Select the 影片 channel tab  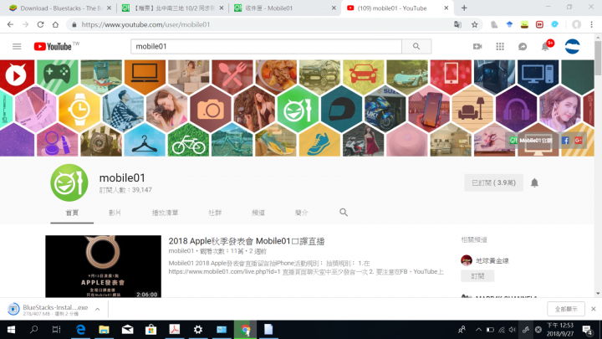tap(115, 213)
